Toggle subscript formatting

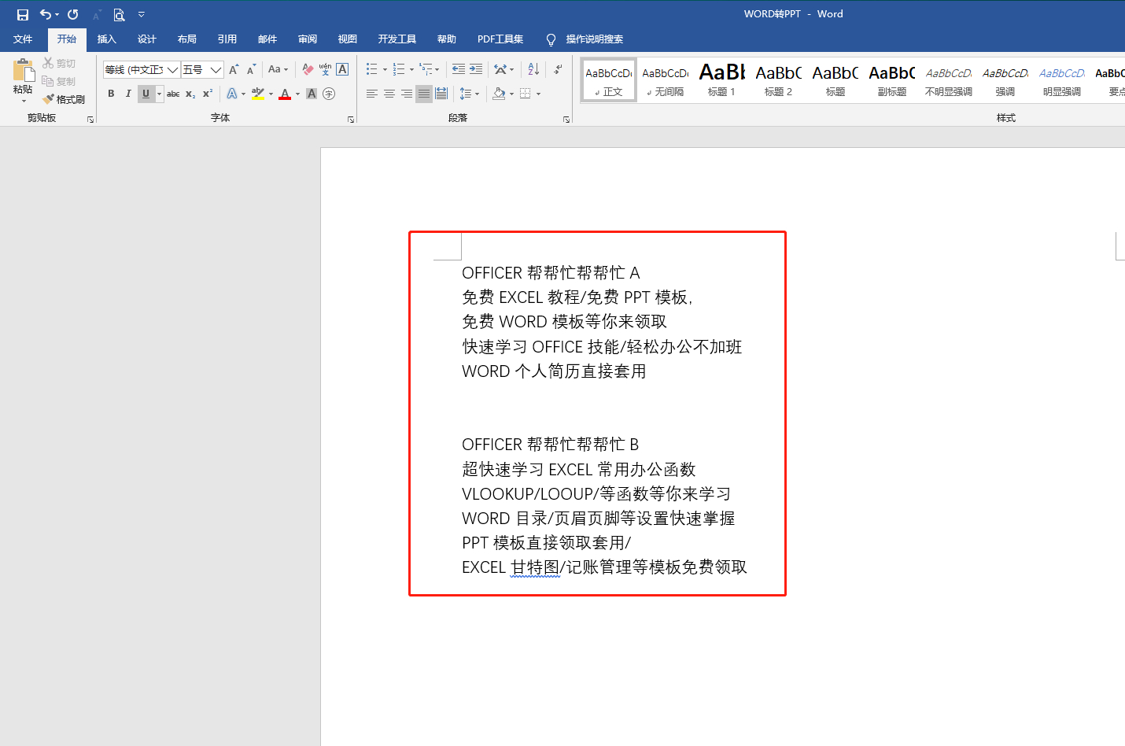coord(190,94)
